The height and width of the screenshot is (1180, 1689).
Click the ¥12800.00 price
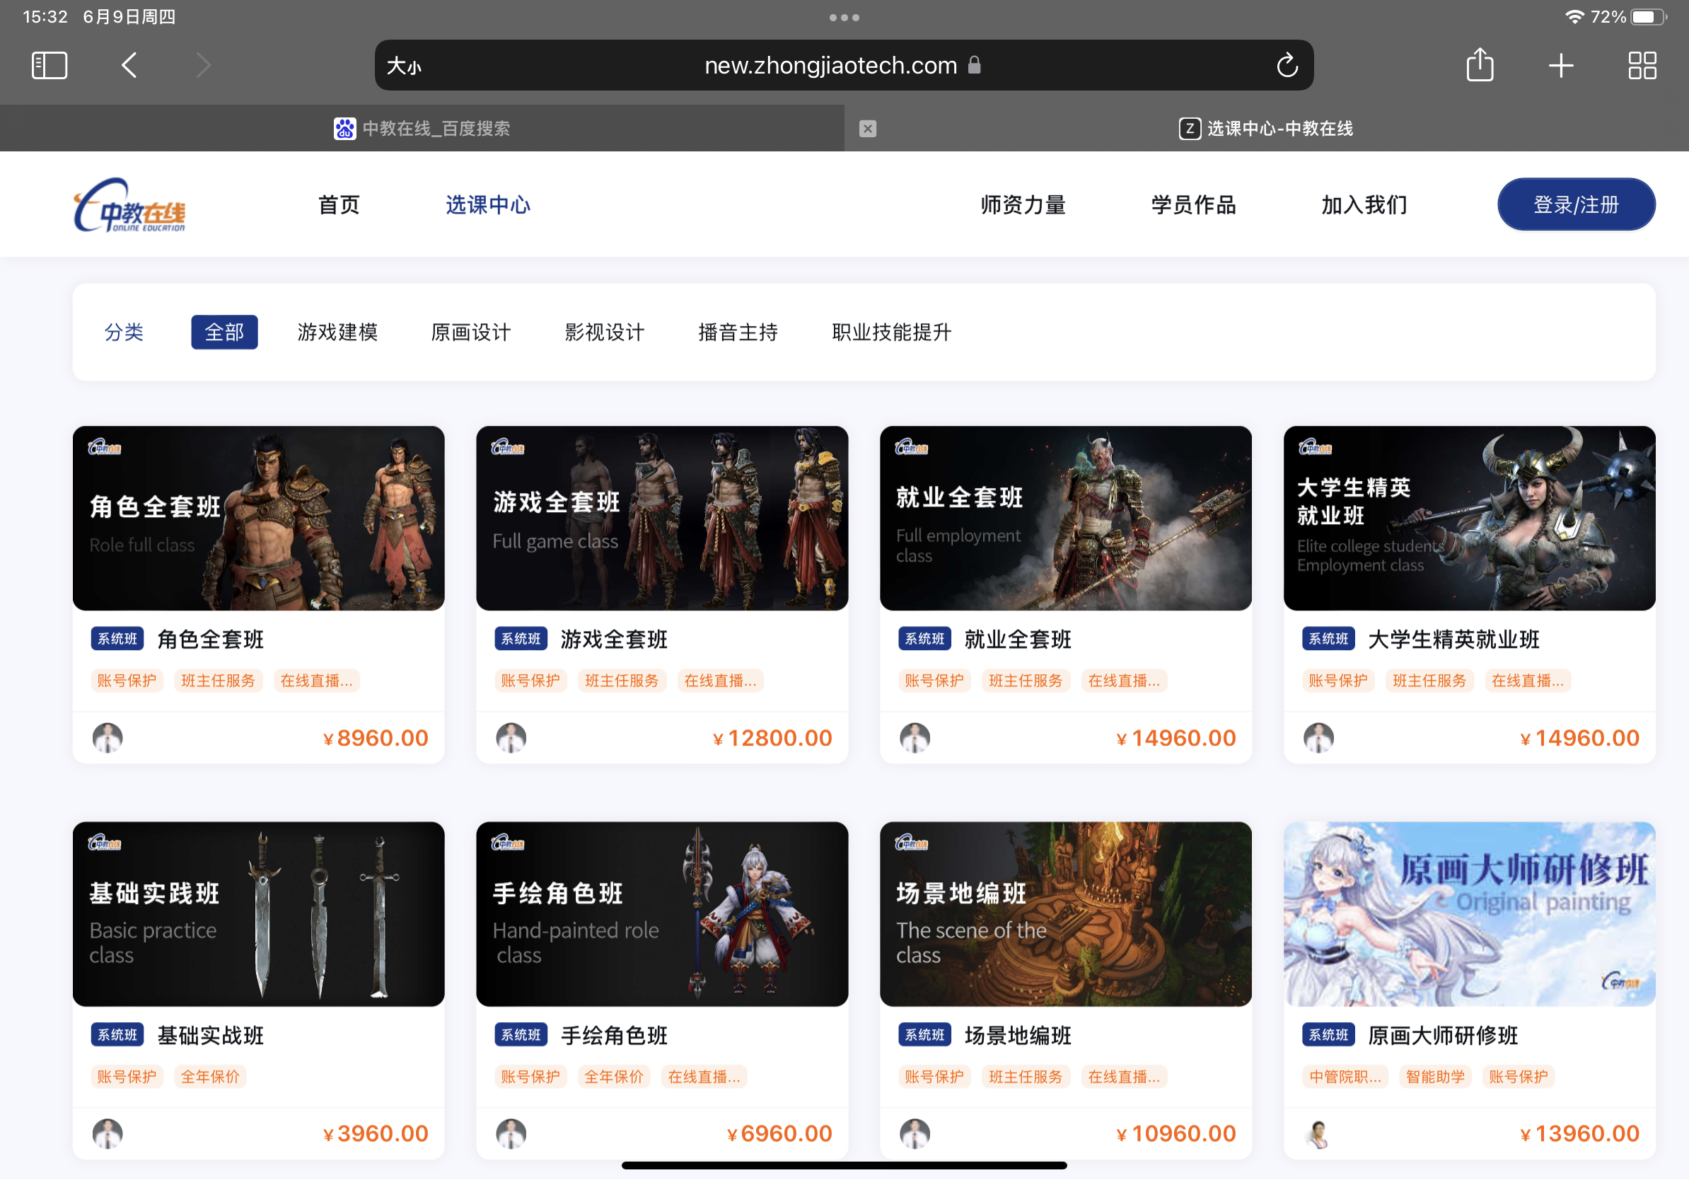pos(772,738)
